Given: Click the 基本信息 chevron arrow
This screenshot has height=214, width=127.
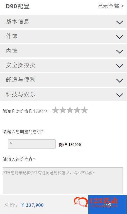Looking at the screenshot, I should pyautogui.click(x=119, y=22).
